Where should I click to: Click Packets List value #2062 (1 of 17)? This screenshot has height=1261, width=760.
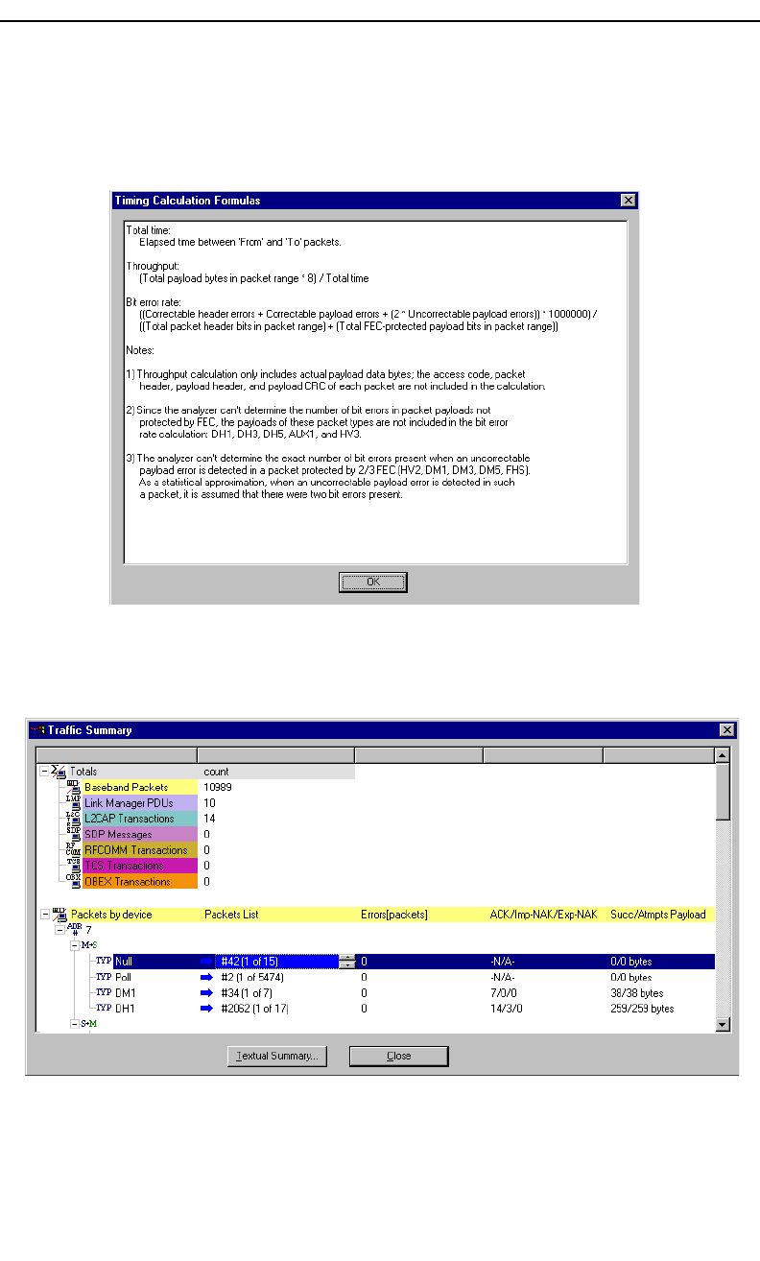point(254,1009)
